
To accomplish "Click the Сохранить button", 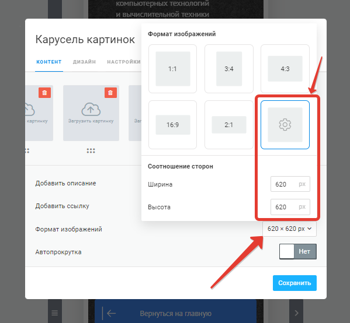I will [294, 283].
